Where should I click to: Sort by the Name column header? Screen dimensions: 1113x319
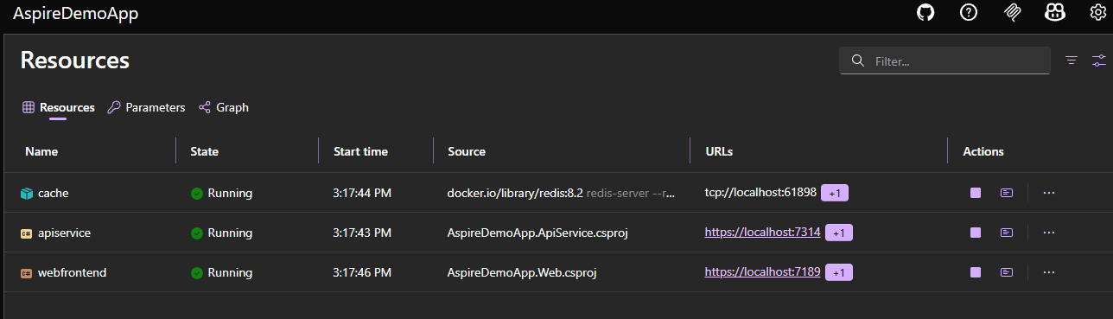[x=41, y=151]
